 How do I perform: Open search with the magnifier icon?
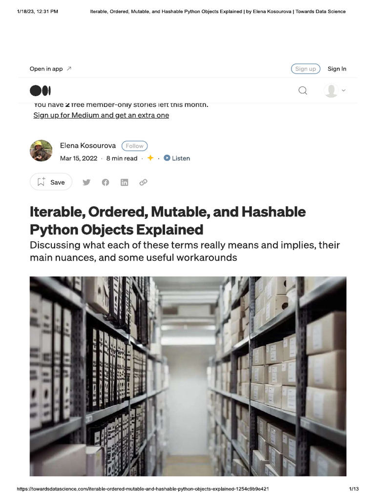303,90
